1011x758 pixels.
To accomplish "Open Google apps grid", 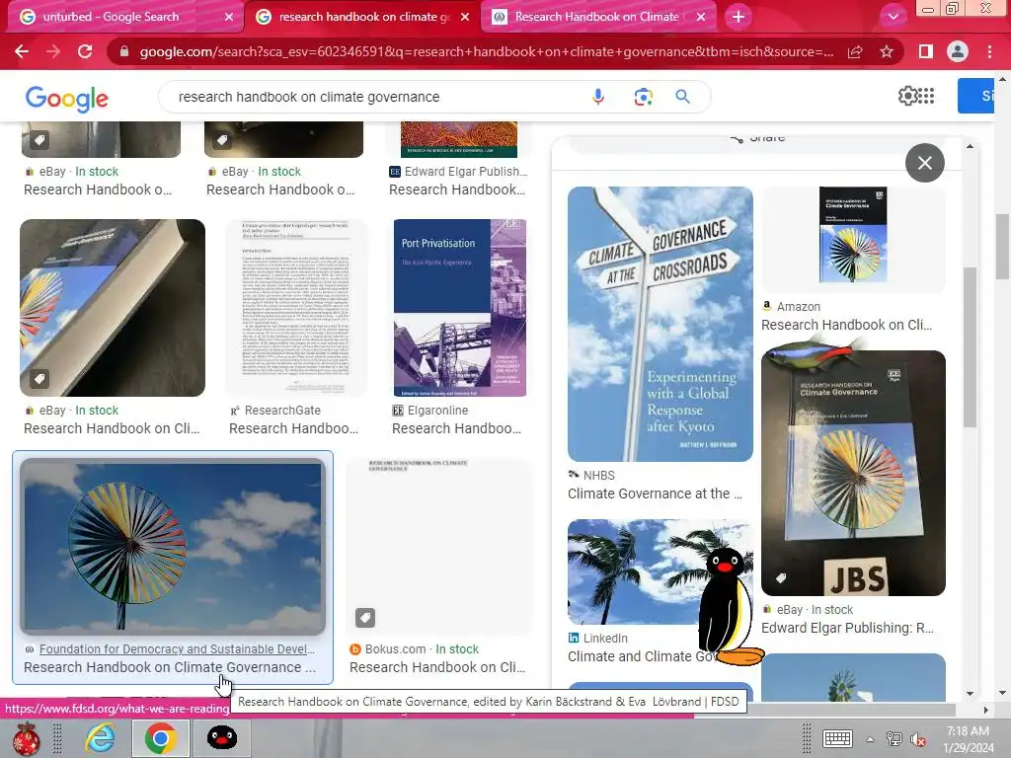I will tap(926, 96).
